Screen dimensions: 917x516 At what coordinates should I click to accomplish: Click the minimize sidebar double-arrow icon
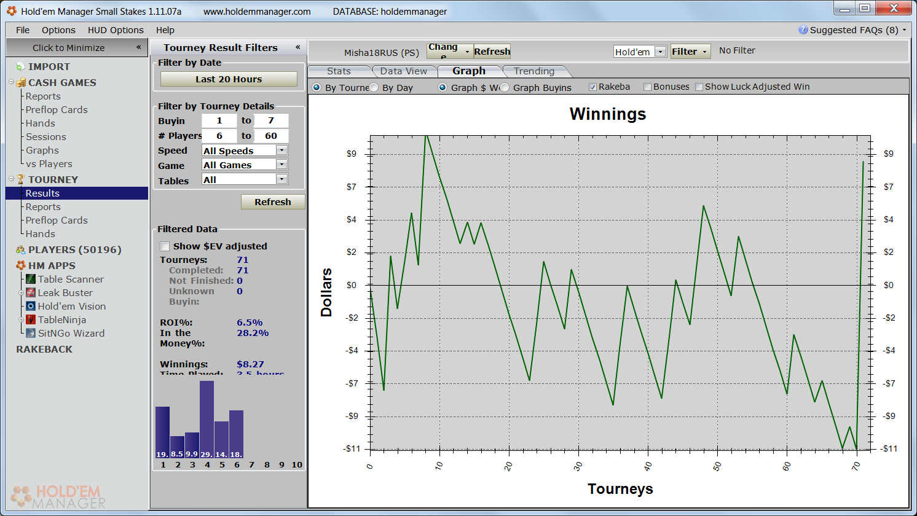click(x=138, y=47)
